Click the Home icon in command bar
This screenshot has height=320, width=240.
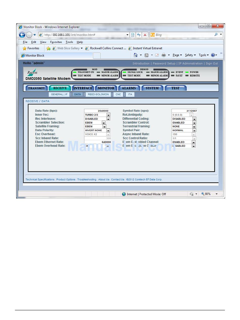click(x=136, y=55)
